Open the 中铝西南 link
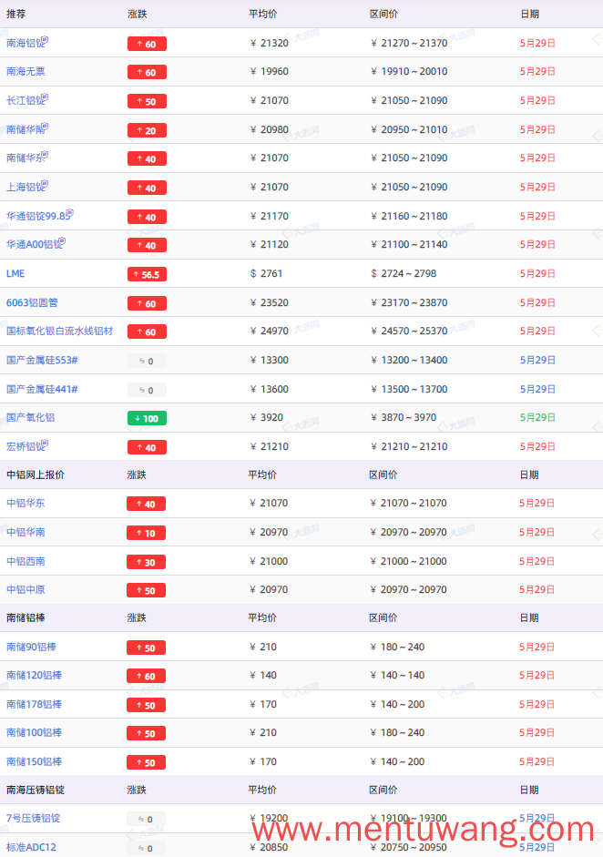The width and height of the screenshot is (603, 857). (x=26, y=561)
